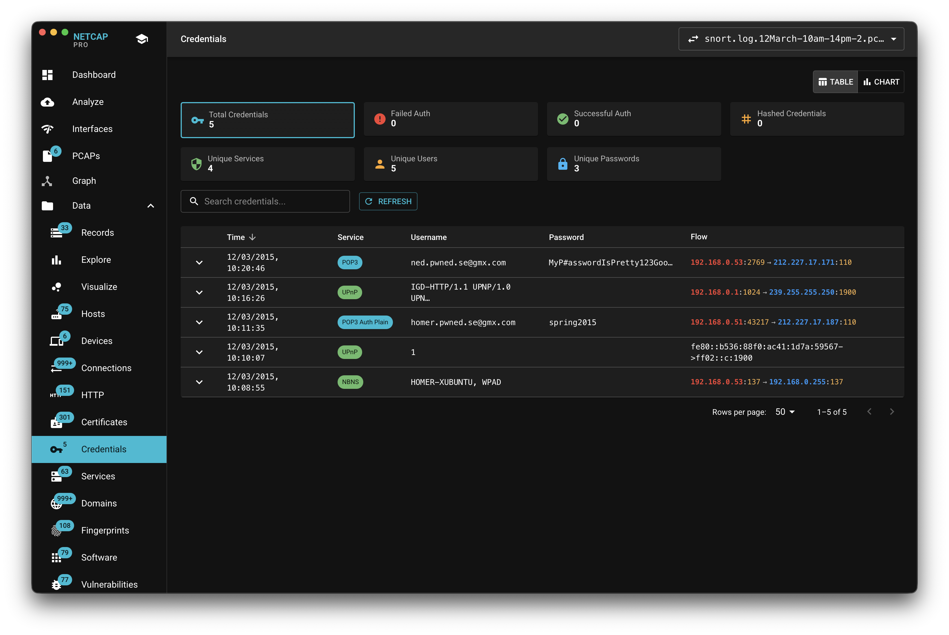Click the Explore bar chart icon
The image size is (949, 635).
click(x=56, y=260)
